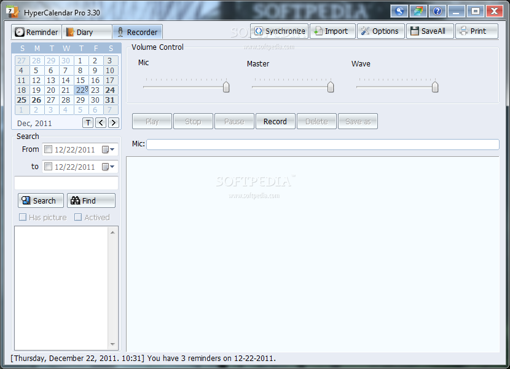Click the reminders status bar message

143,359
